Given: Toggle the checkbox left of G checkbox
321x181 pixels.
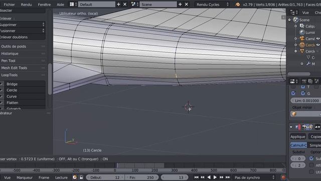Looking at the screenshot, I should pyautogui.click(x=293, y=93).
